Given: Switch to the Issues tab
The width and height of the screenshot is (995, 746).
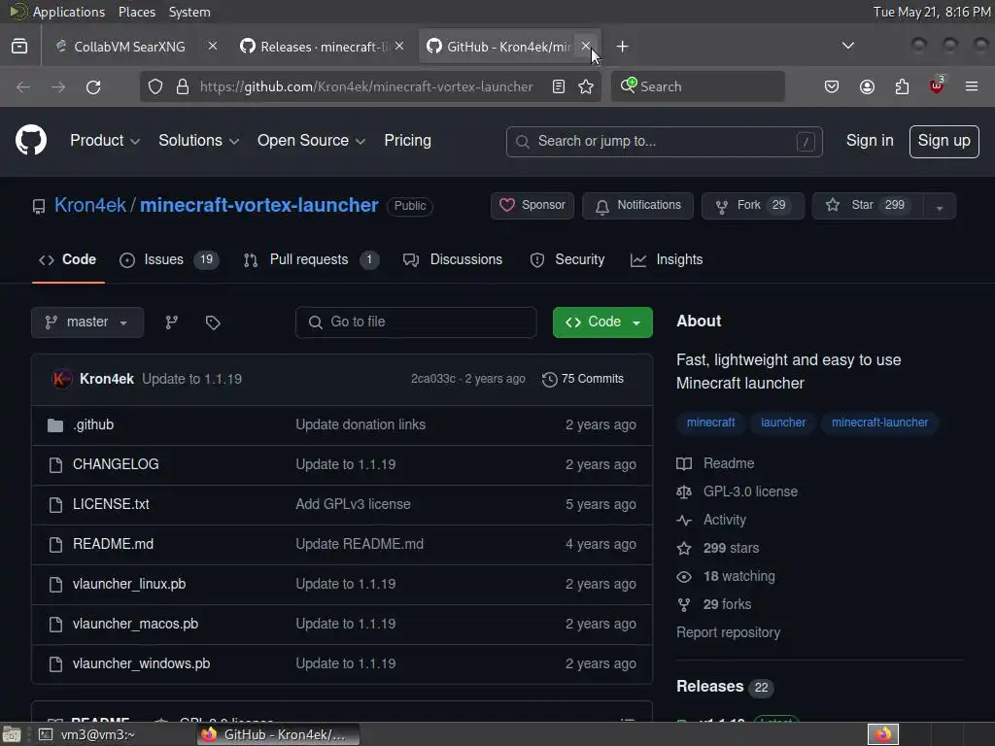Looking at the screenshot, I should point(169,259).
